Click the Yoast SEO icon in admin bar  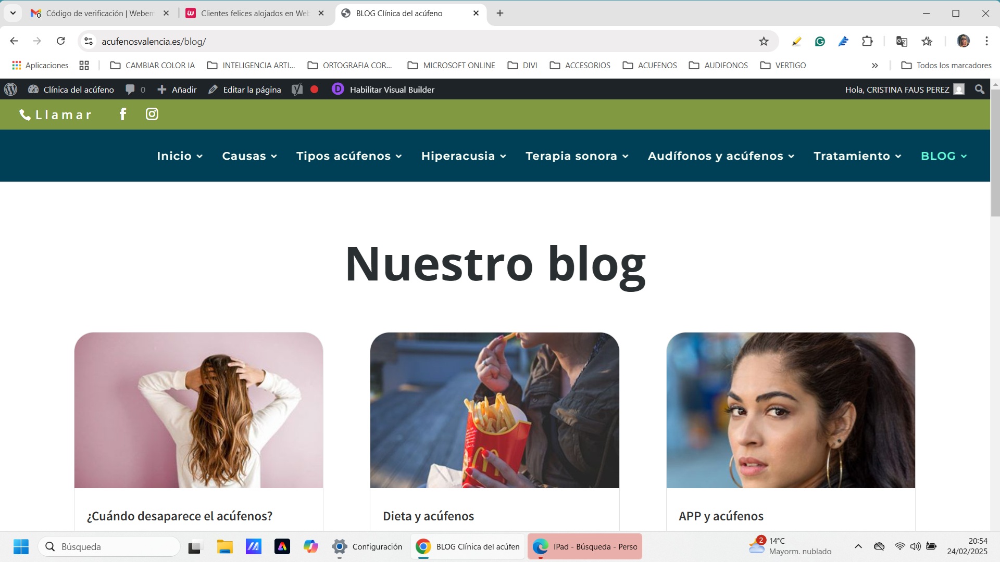tap(297, 90)
